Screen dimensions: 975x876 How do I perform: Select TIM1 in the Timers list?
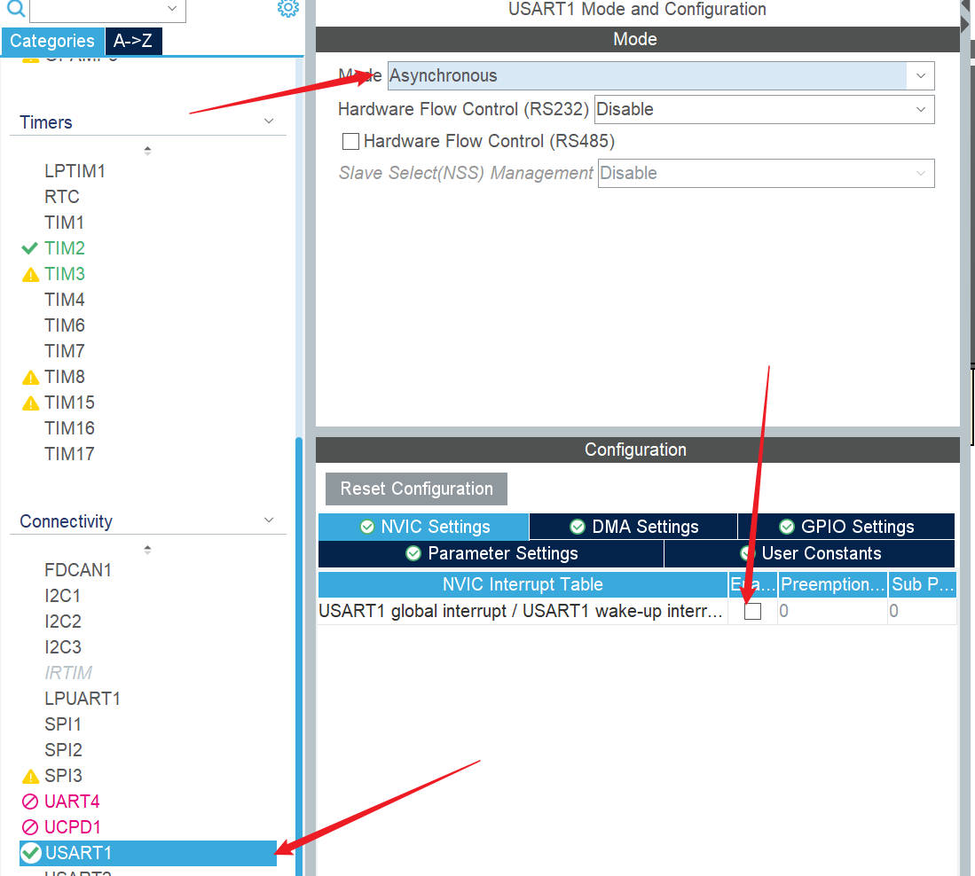coord(64,223)
